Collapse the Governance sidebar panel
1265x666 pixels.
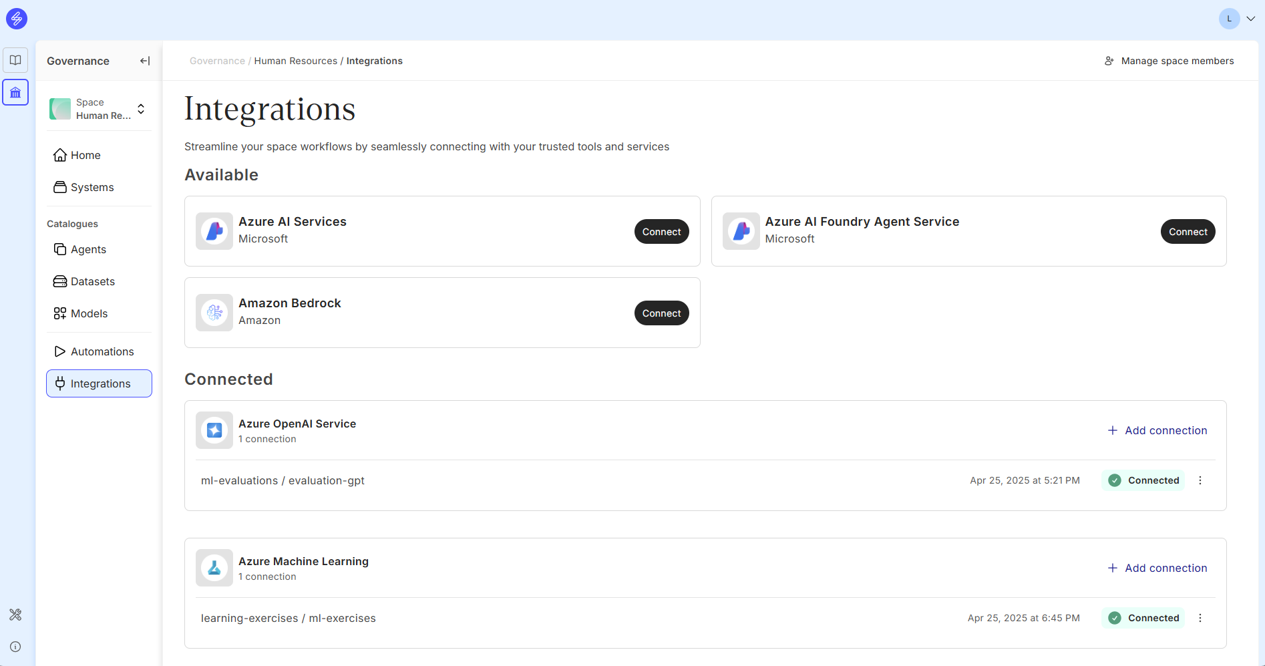coord(145,61)
